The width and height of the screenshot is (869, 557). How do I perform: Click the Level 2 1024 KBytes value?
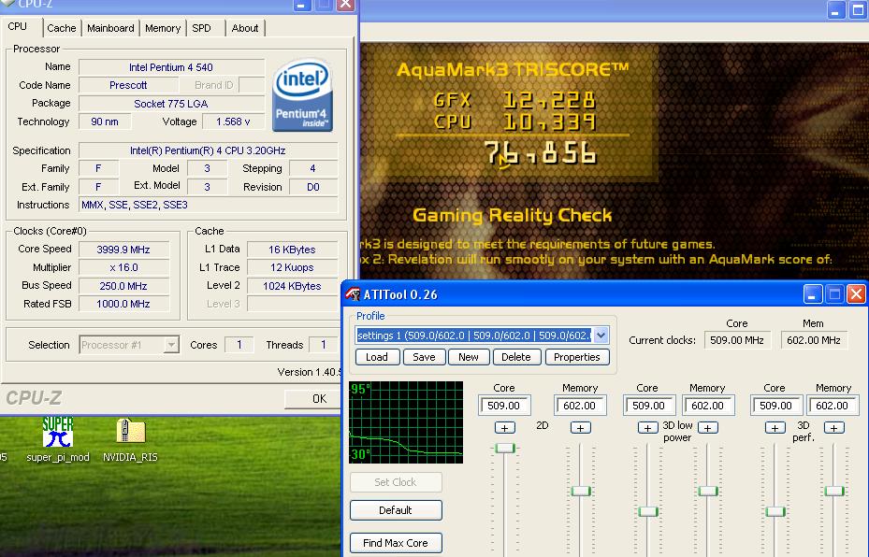point(292,286)
